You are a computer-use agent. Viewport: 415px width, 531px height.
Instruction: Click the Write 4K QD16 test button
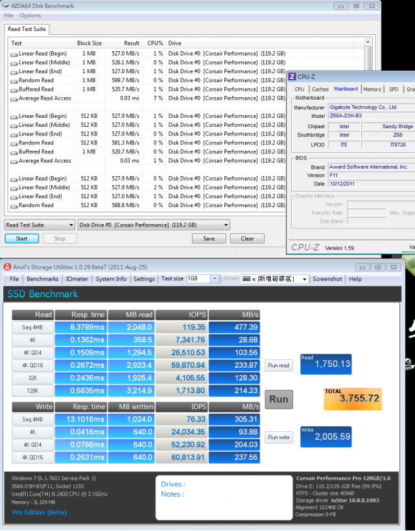[x=32, y=458]
